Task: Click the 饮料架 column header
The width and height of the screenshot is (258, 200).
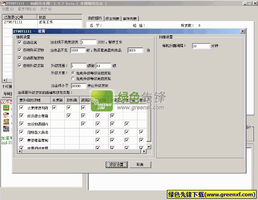Action: pos(72,100)
